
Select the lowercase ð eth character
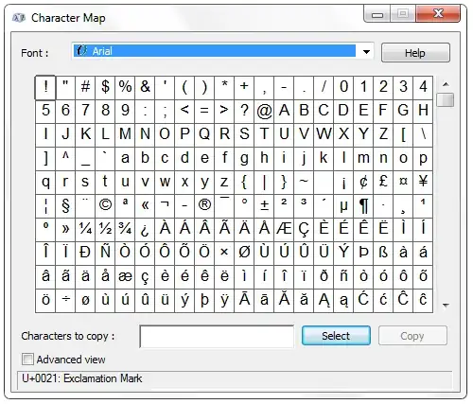[324, 277]
